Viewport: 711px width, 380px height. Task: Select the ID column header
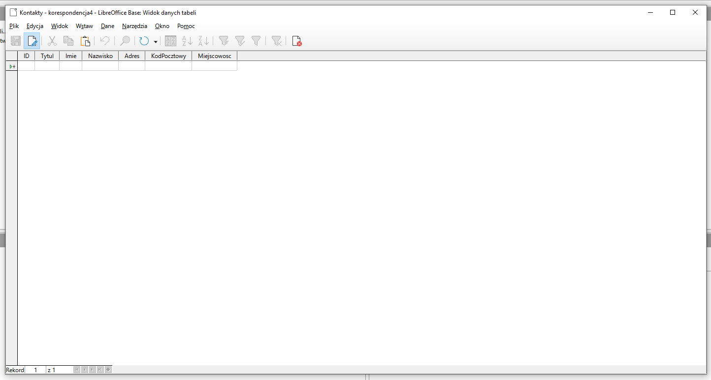point(27,56)
